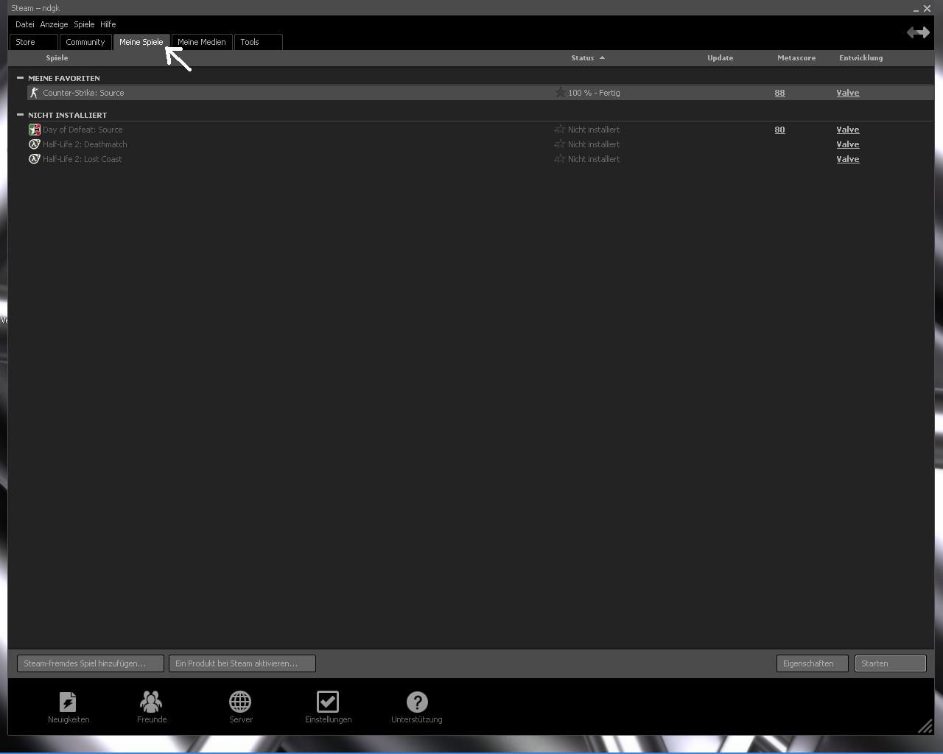
Task: Open the Metascore 88 link
Action: (x=779, y=93)
